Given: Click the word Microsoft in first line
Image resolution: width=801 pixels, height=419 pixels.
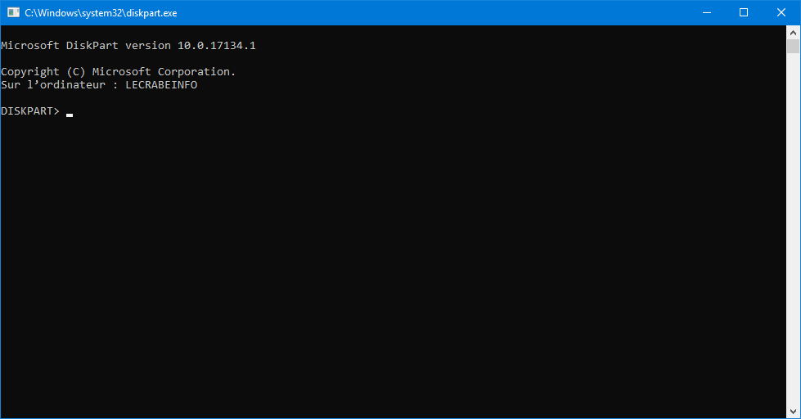Looking at the screenshot, I should tap(30, 46).
